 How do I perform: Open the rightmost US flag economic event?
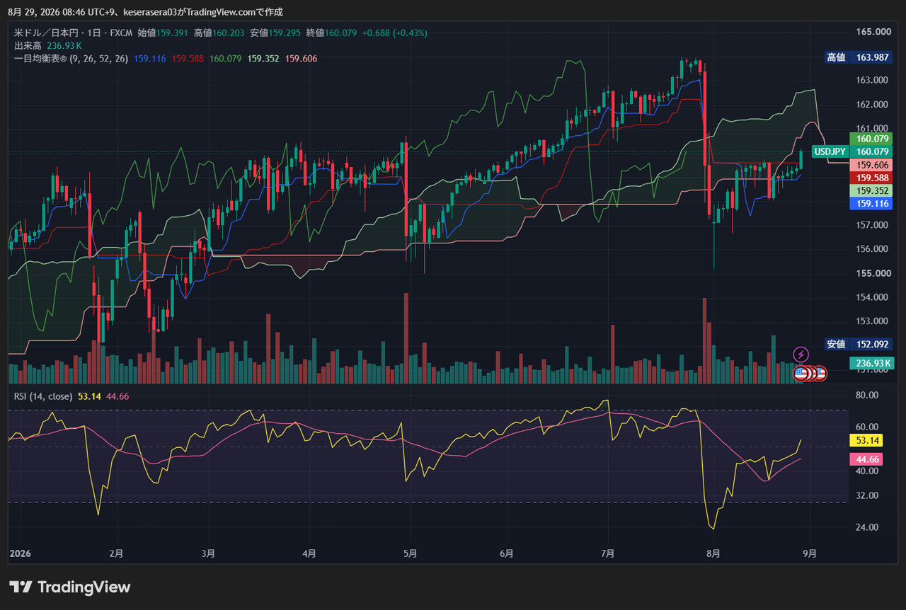coord(821,373)
